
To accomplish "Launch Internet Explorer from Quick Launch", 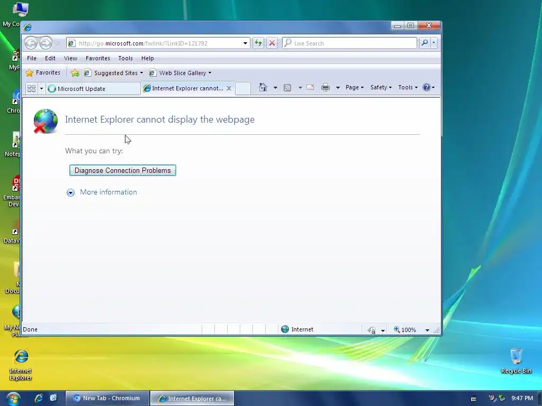I will 39,398.
